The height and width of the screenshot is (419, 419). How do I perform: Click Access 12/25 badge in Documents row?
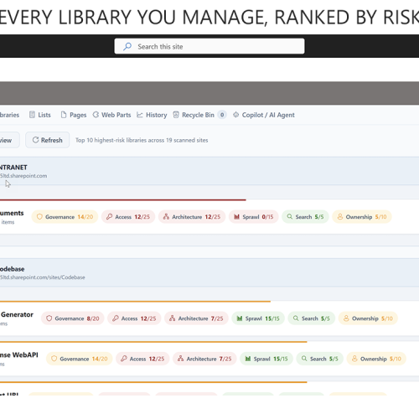(x=128, y=217)
